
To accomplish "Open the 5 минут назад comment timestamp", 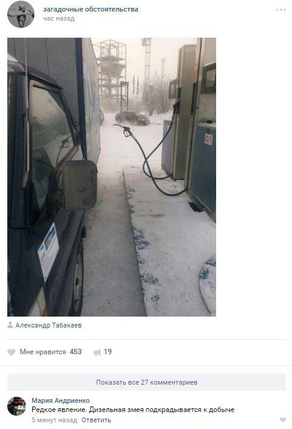I will (55, 420).
